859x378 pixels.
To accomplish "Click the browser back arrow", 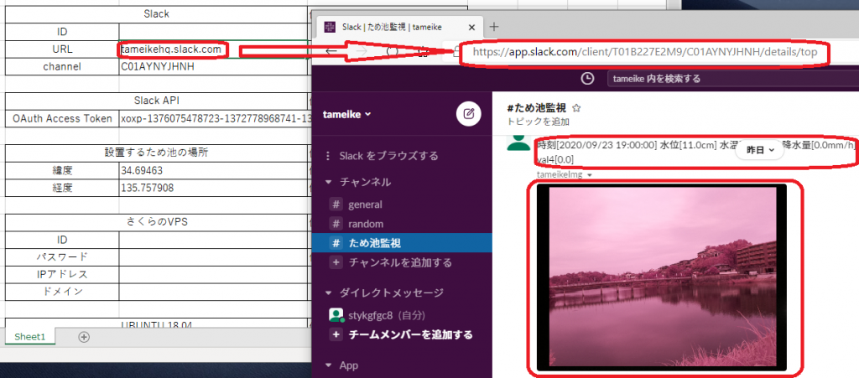I will coord(332,51).
